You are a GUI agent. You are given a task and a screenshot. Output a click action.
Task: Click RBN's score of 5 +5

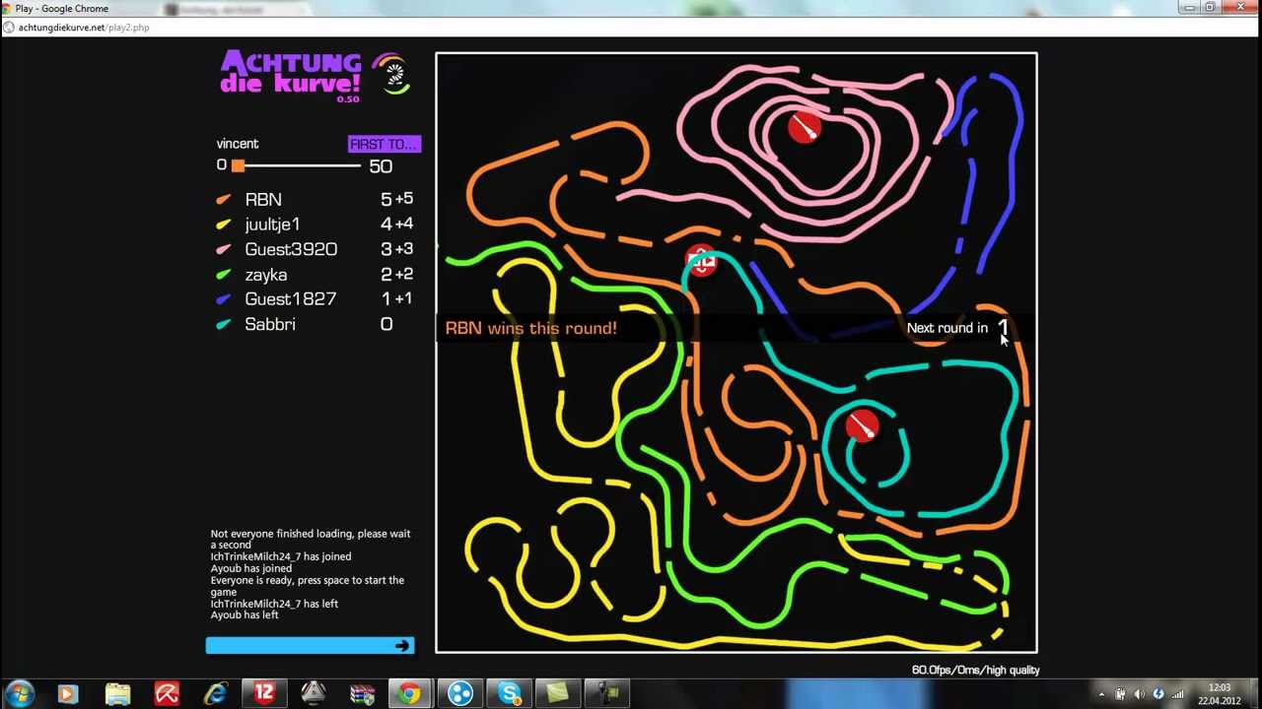(x=397, y=199)
